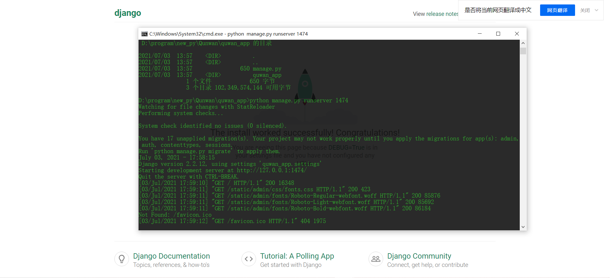610x278 pixels.
Task: Click the cmd scrollbar up arrow
Action: [x=523, y=43]
